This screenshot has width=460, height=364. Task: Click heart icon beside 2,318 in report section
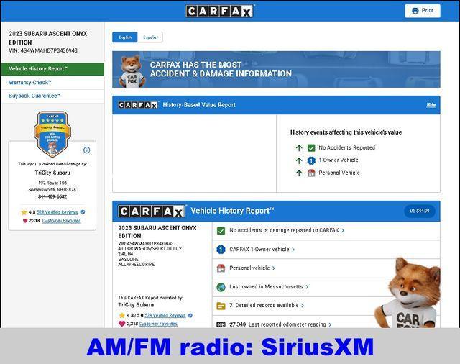click(x=121, y=324)
